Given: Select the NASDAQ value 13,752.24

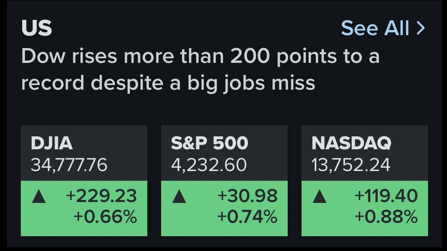Looking at the screenshot, I should (x=350, y=165).
